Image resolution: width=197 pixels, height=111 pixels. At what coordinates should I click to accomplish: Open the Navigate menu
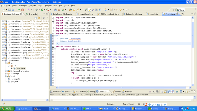click(32, 6)
